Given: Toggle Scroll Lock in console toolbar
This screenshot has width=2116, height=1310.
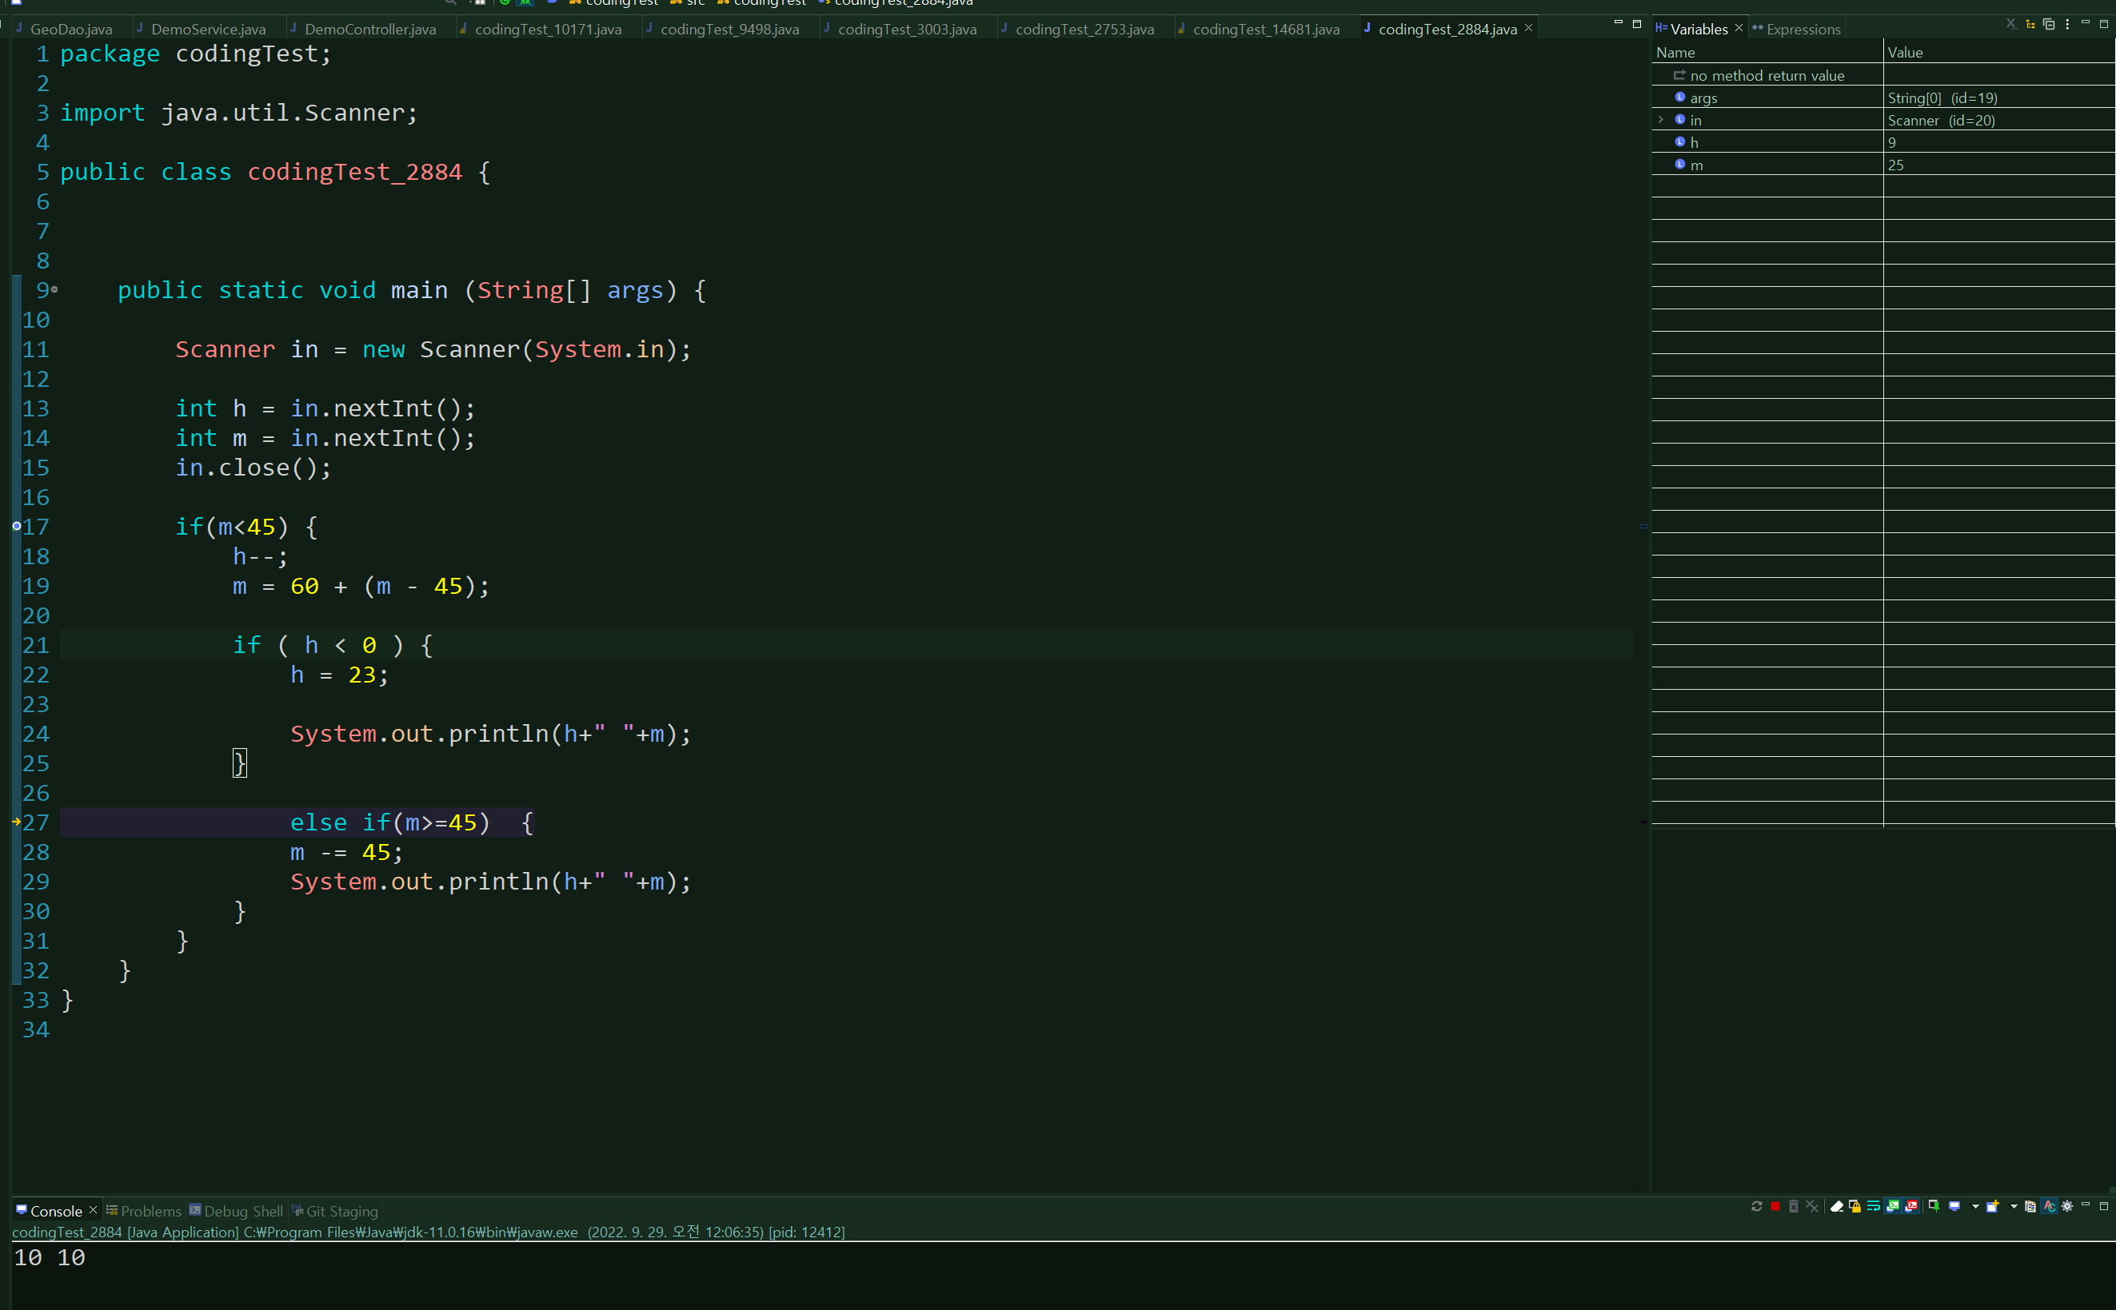Looking at the screenshot, I should 1855,1207.
